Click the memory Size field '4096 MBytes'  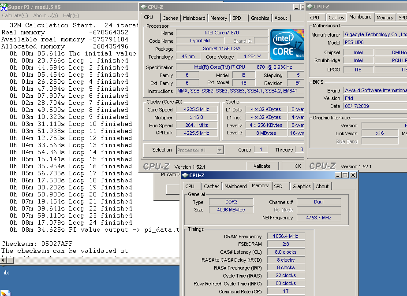pos(231,210)
